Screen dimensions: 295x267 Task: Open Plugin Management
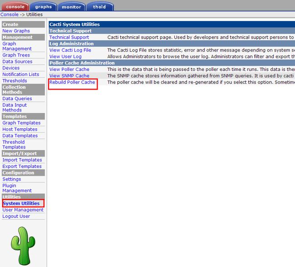pos(17,188)
